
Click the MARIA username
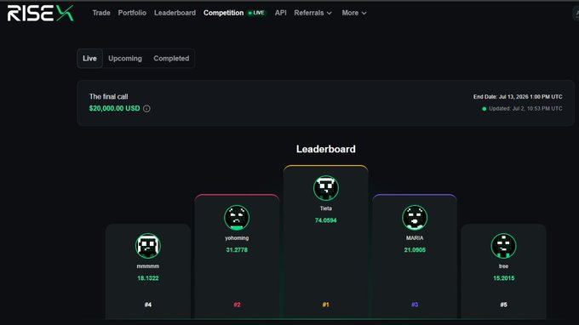pos(415,238)
